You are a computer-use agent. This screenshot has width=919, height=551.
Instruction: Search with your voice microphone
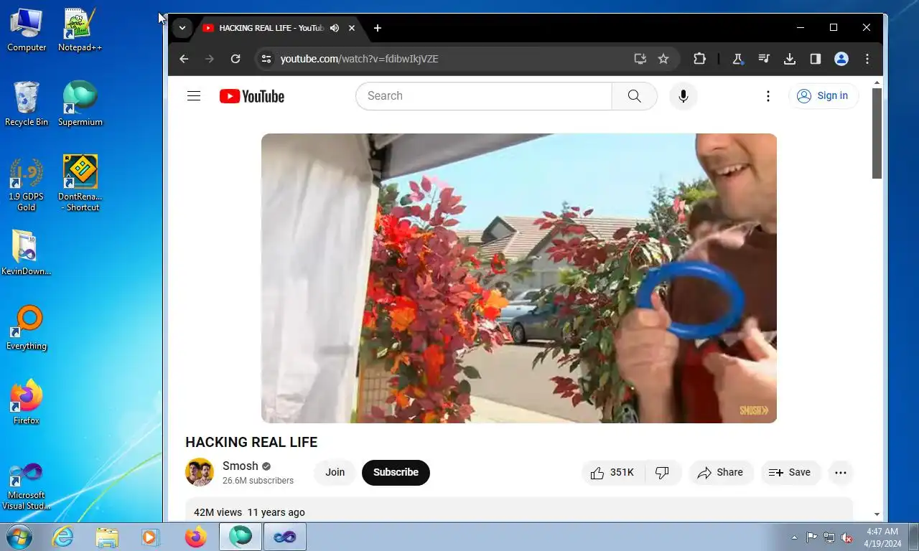[x=684, y=96]
